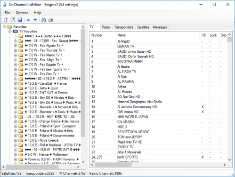
Task: Open the Help menu
Action: [37, 13]
